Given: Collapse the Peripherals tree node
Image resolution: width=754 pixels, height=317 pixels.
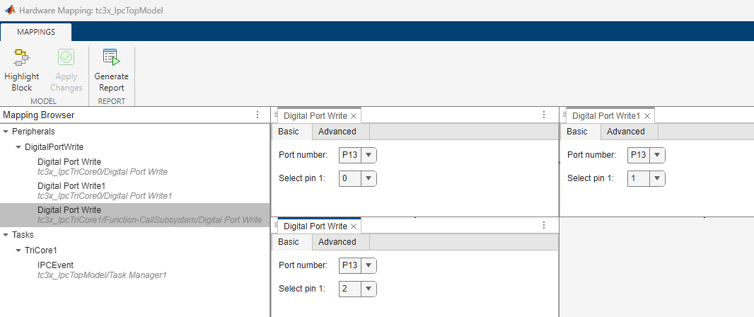Looking at the screenshot, I should (6, 132).
